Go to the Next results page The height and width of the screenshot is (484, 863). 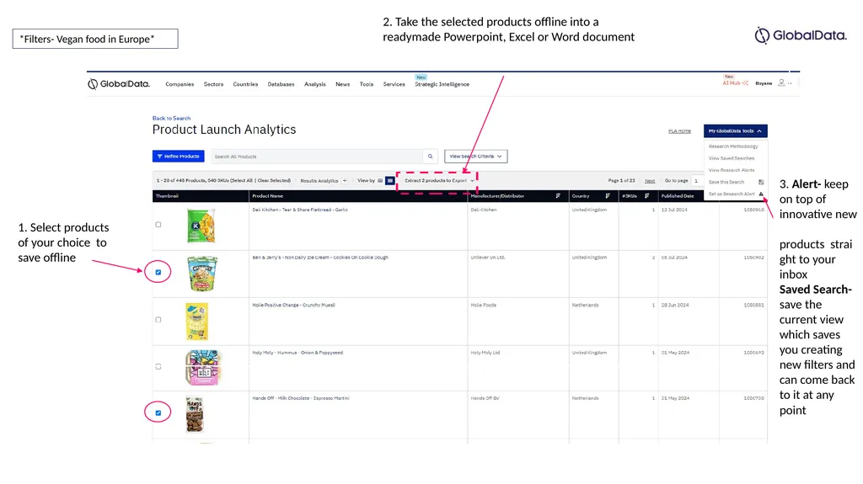[x=650, y=180]
